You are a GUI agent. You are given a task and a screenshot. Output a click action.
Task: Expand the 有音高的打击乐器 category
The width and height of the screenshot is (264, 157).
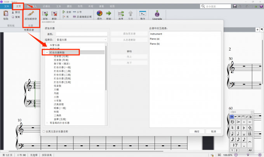coord(47,123)
